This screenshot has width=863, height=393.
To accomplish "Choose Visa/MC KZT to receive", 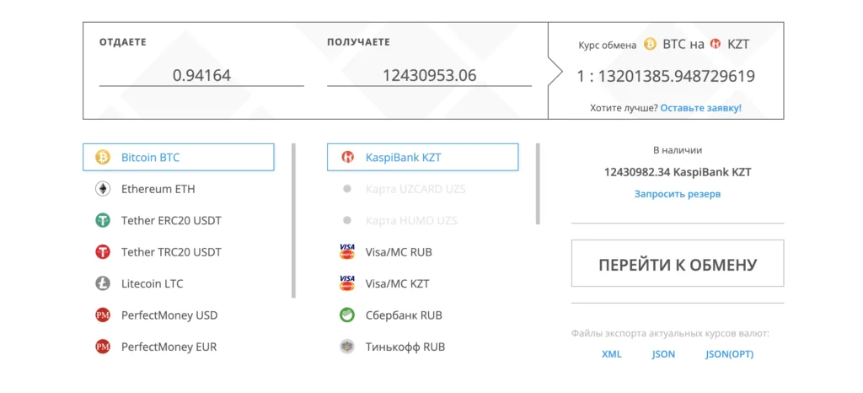I will pyautogui.click(x=423, y=284).
